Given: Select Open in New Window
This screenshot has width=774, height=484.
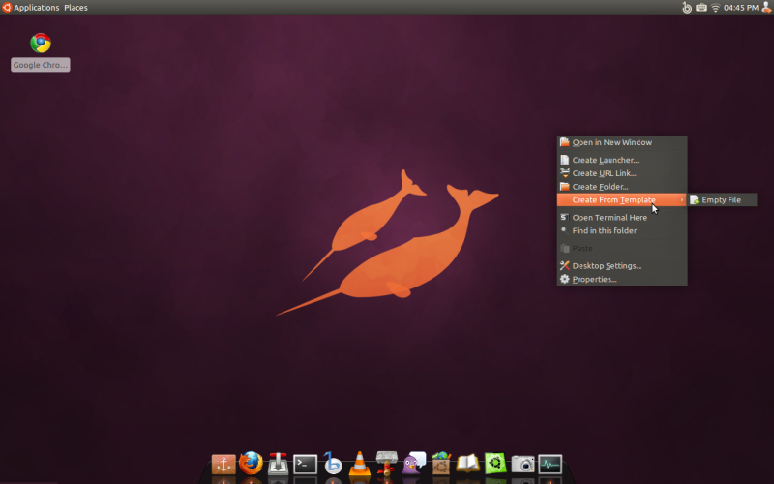Looking at the screenshot, I should (622, 142).
